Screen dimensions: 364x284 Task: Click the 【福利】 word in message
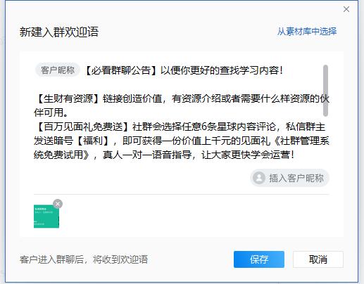click(x=93, y=141)
